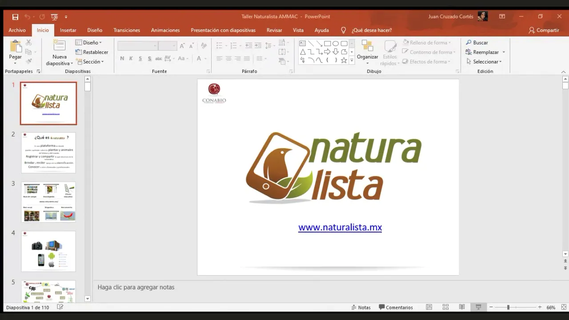Toggle the Comentarios pane
Screen dimensions: 569x320
pyautogui.click(x=396, y=307)
